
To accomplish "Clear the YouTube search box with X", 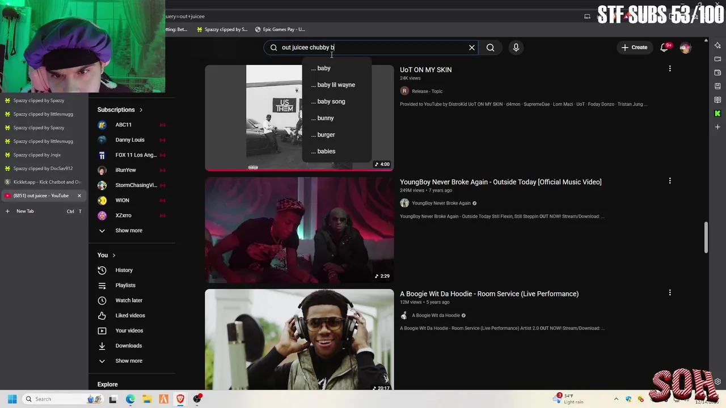I will point(471,48).
